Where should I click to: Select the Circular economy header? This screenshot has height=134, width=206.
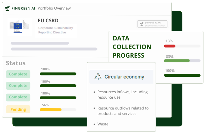tap(124, 77)
